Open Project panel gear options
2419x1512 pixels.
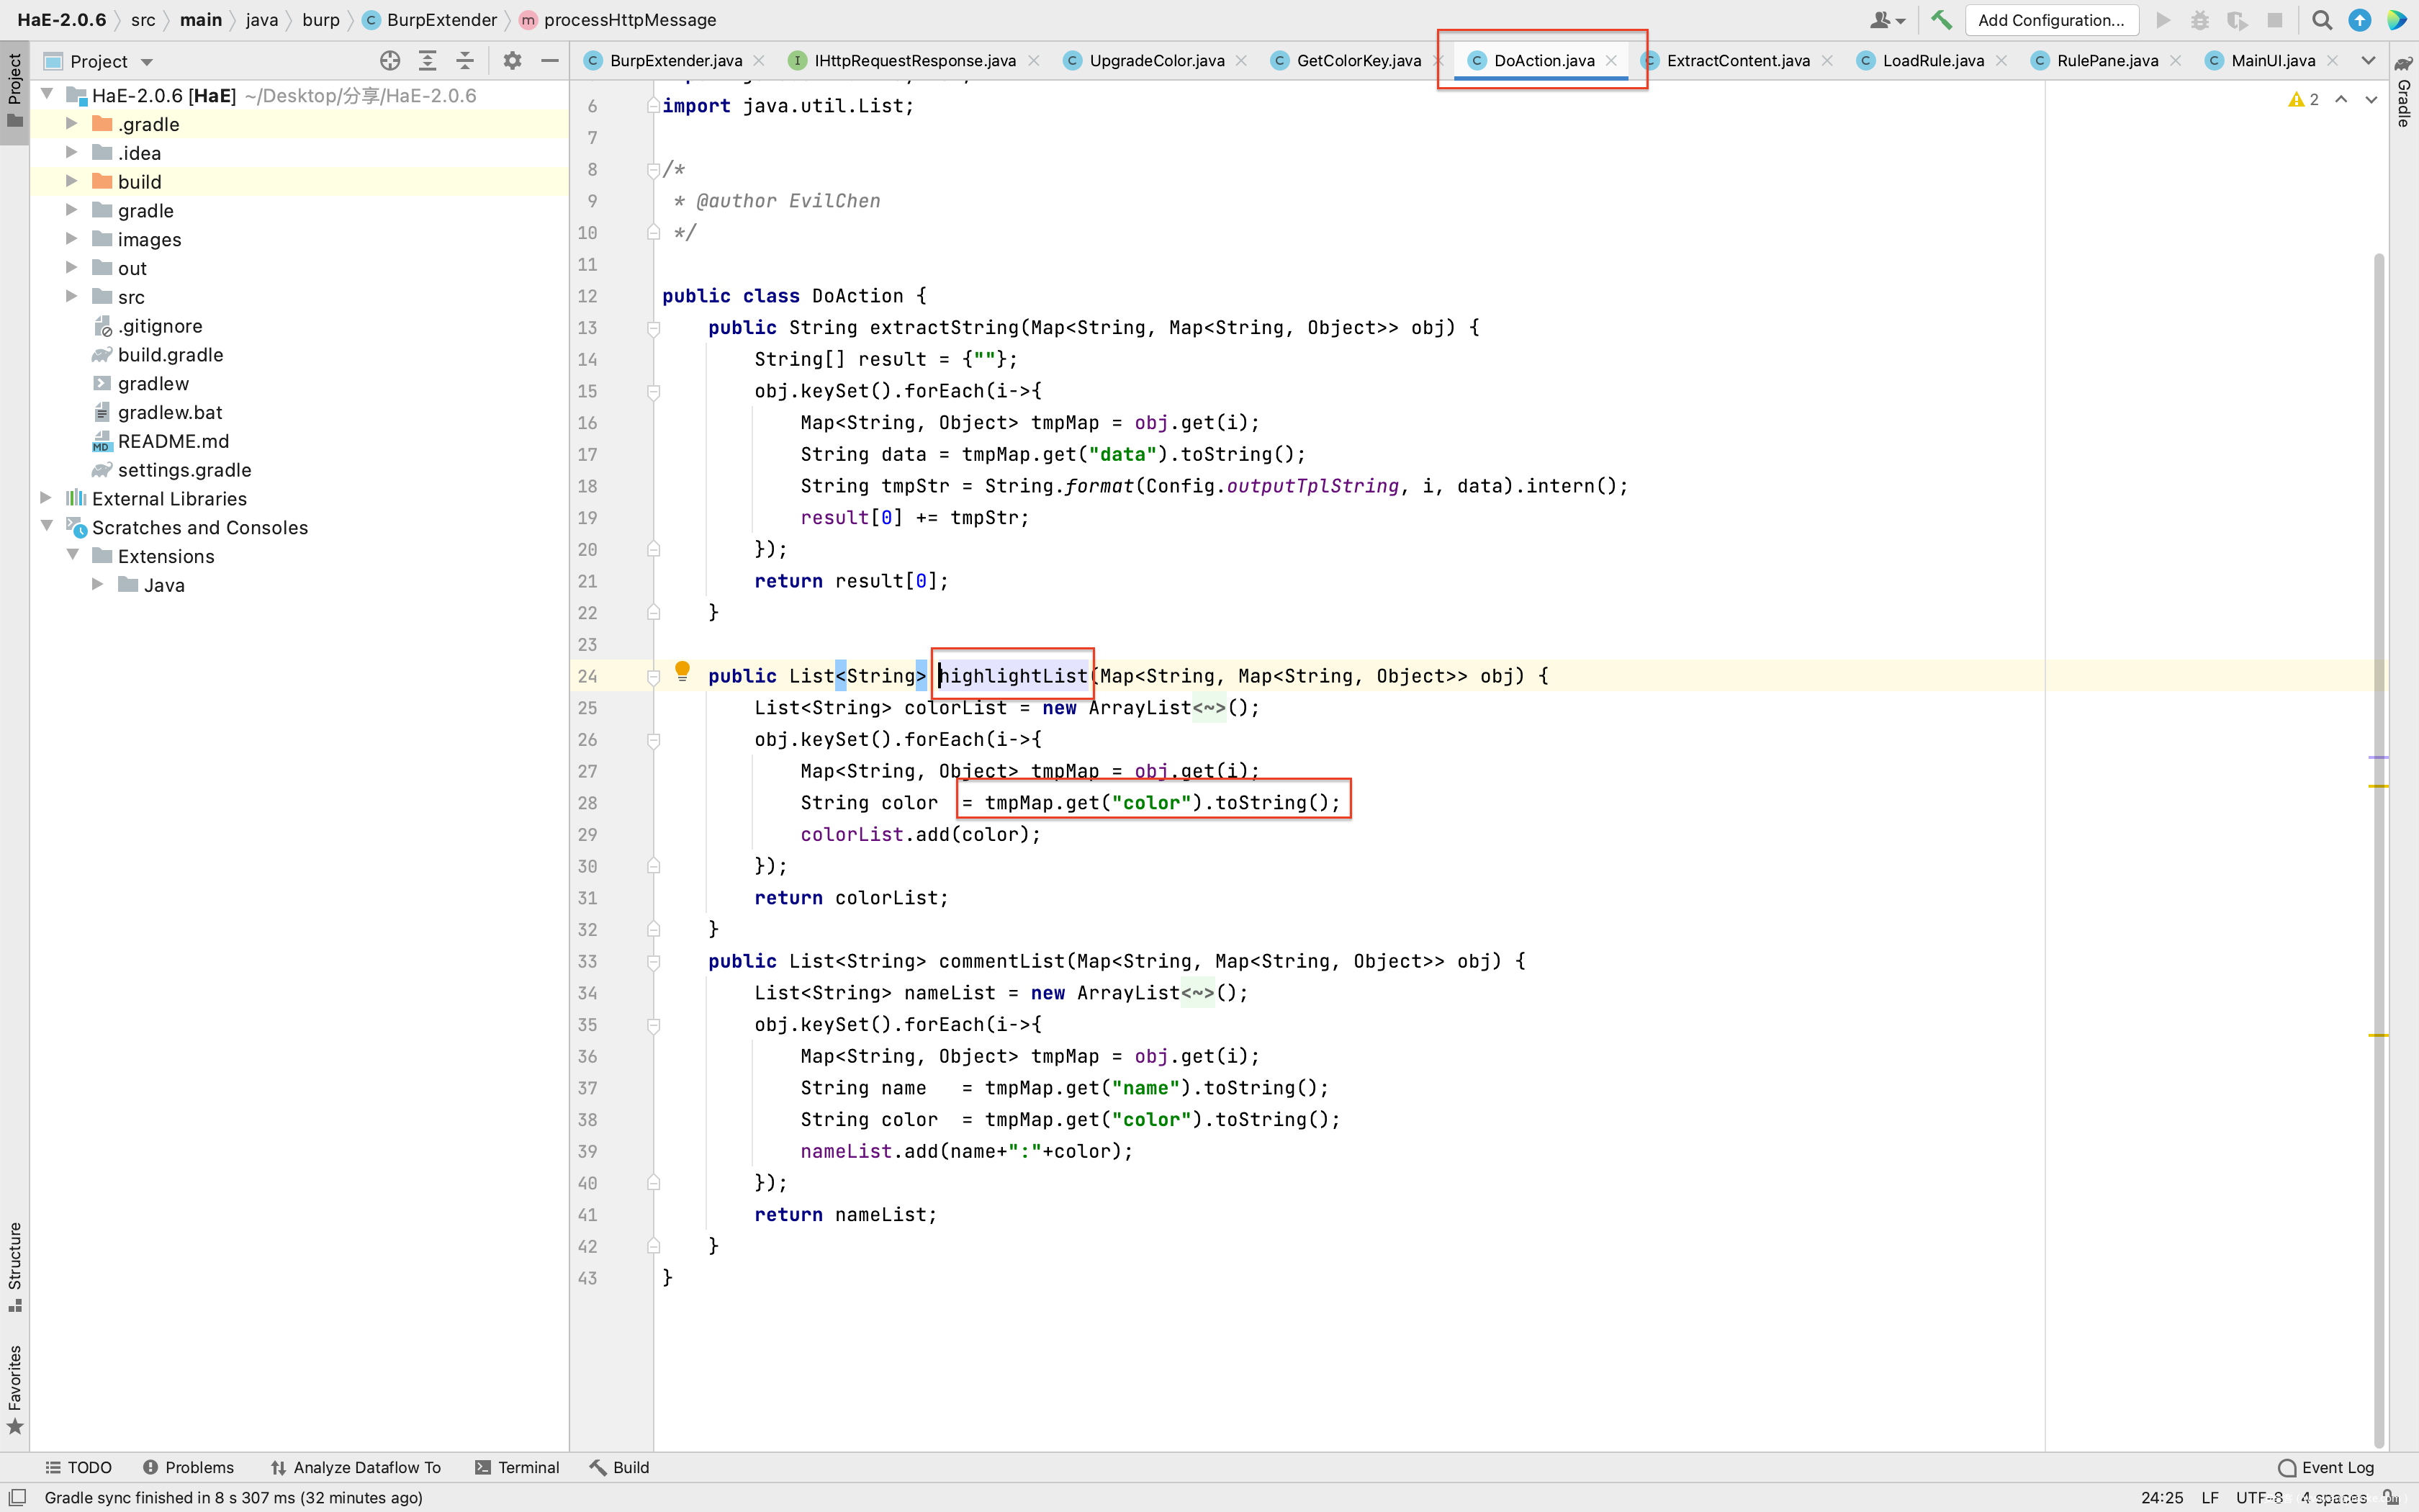512,61
